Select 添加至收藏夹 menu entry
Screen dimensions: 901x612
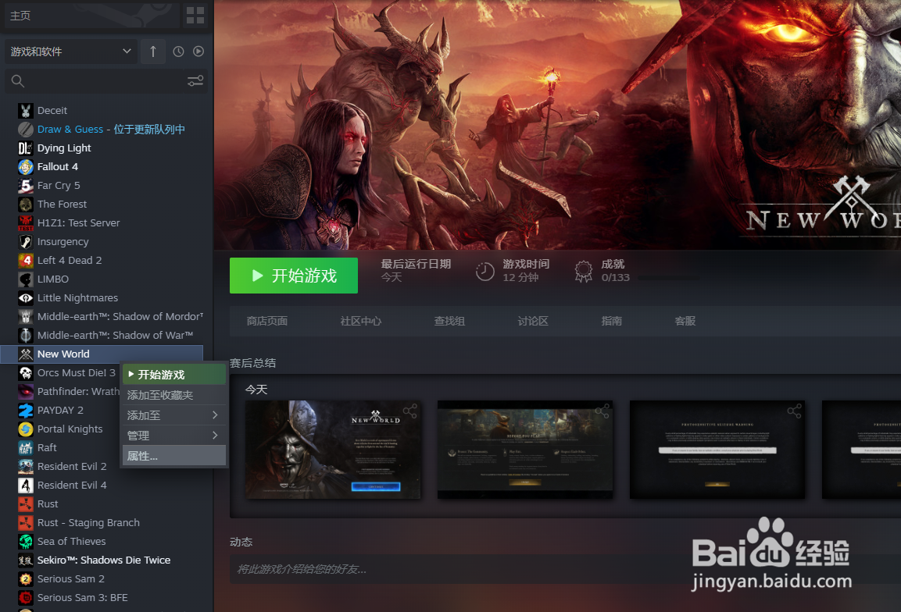(x=173, y=395)
